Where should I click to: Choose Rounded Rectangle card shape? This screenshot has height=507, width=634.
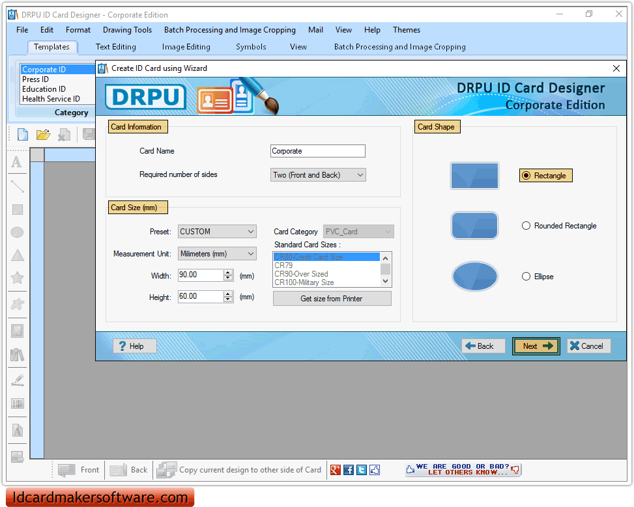(526, 225)
